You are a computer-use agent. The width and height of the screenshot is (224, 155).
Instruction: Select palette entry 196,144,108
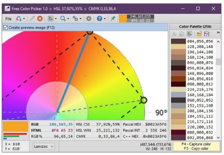click(x=193, y=52)
